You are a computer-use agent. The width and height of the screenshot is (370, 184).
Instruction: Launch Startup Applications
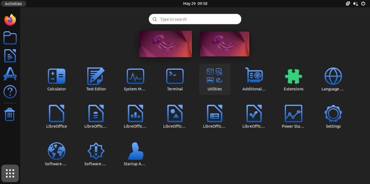pyautogui.click(x=135, y=151)
